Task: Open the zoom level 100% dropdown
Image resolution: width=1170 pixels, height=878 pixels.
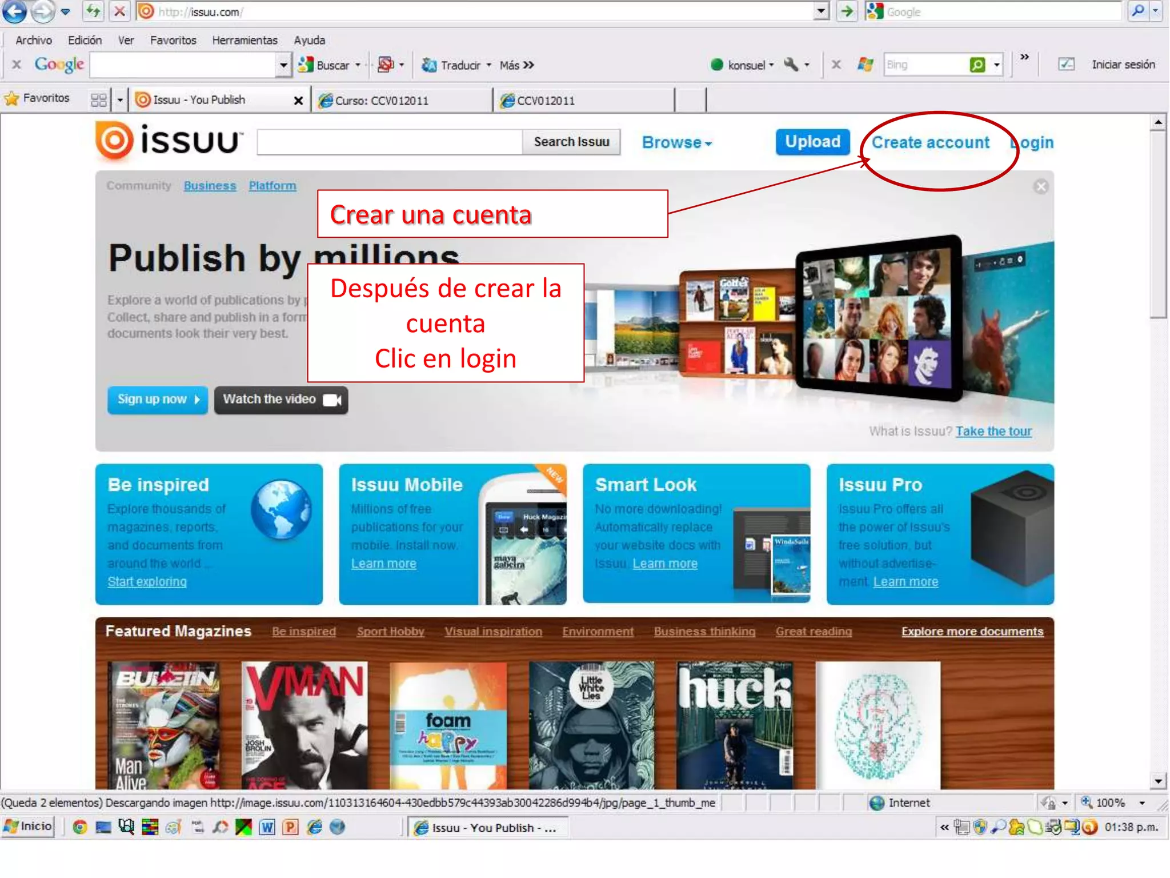Action: coord(1141,803)
